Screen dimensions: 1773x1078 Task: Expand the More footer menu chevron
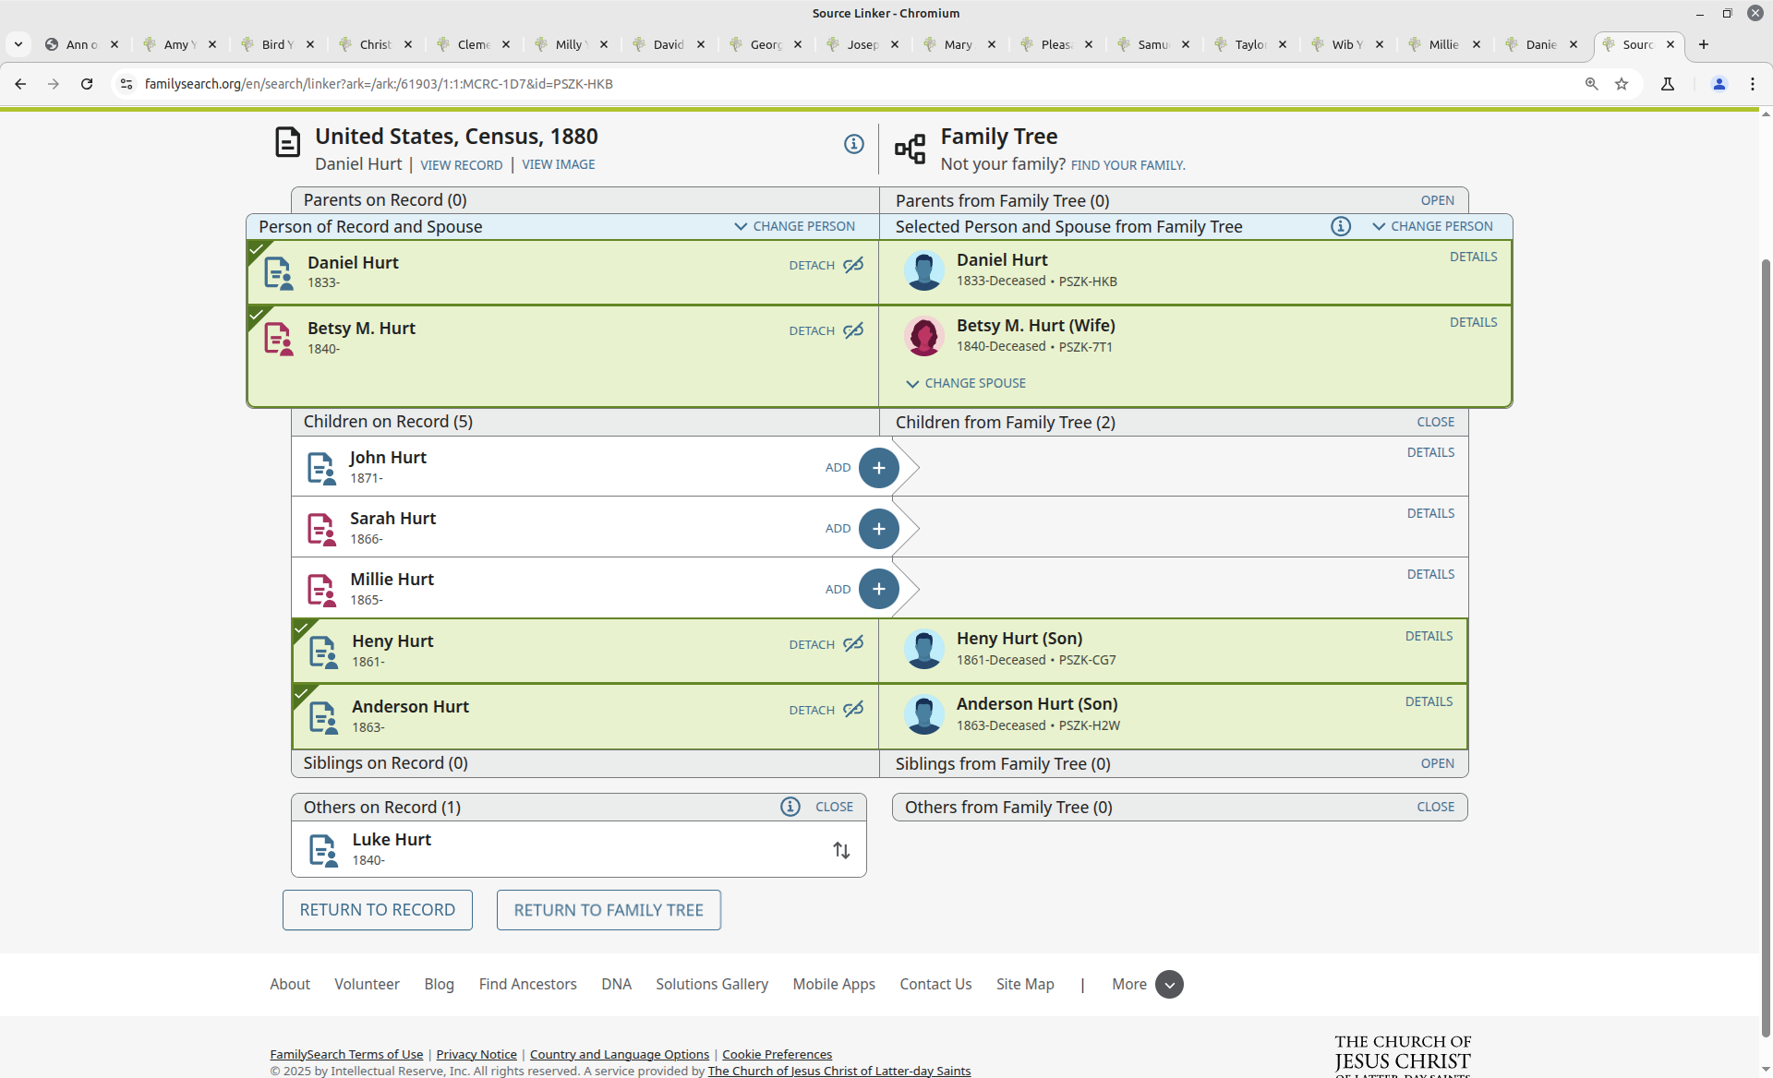1169,985
